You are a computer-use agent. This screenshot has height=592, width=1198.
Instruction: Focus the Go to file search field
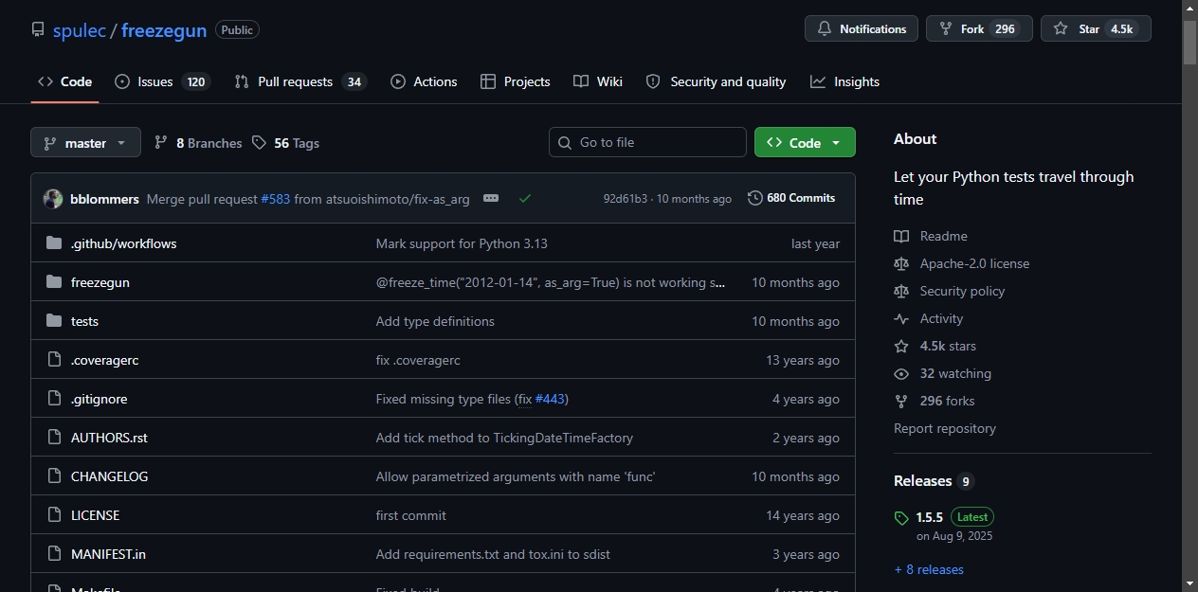pos(647,142)
